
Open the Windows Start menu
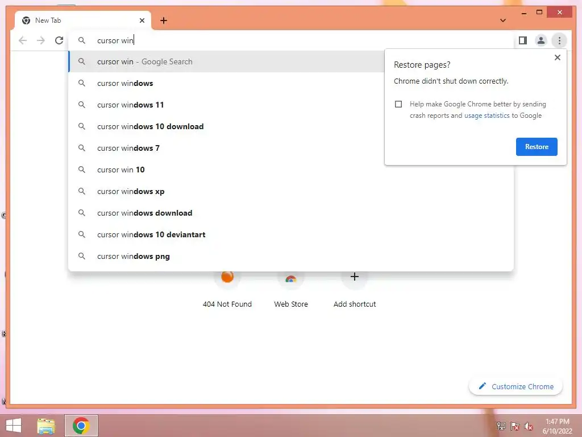click(14, 426)
